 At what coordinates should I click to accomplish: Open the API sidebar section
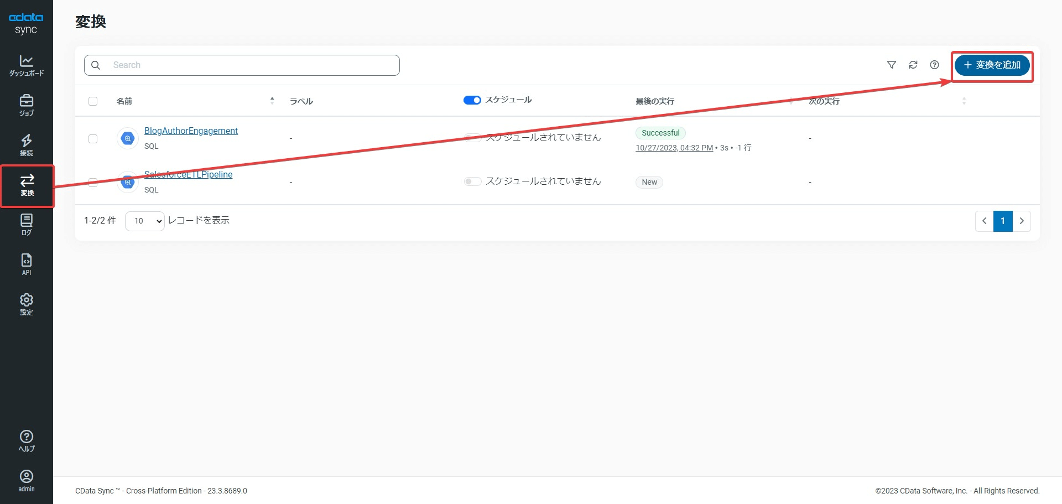(x=26, y=264)
